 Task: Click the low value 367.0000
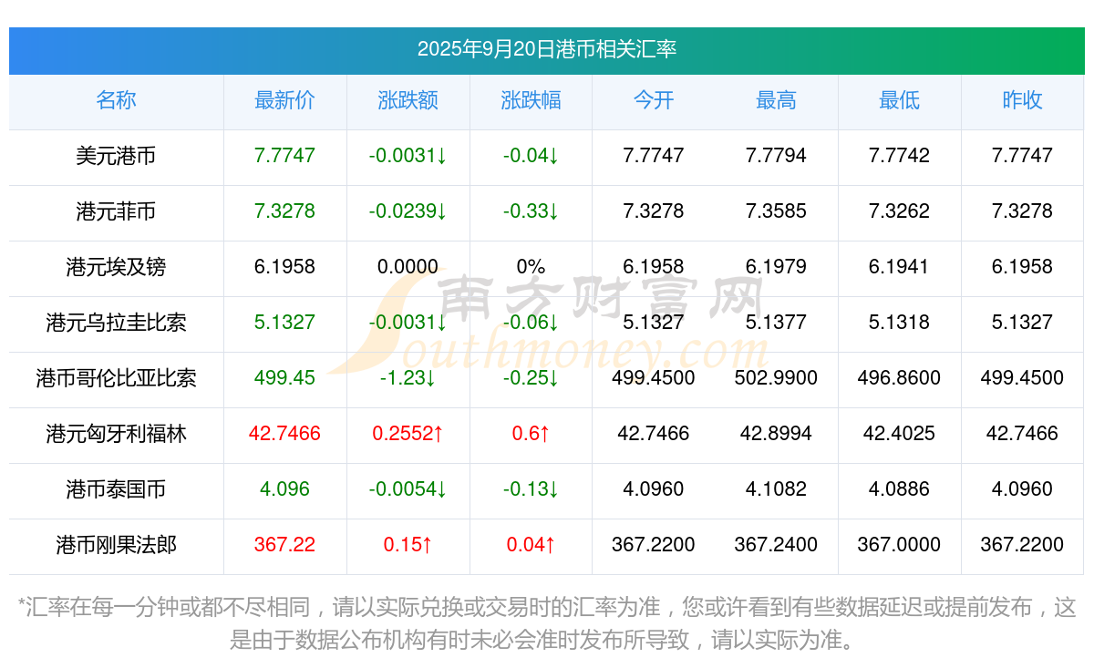pos(899,545)
